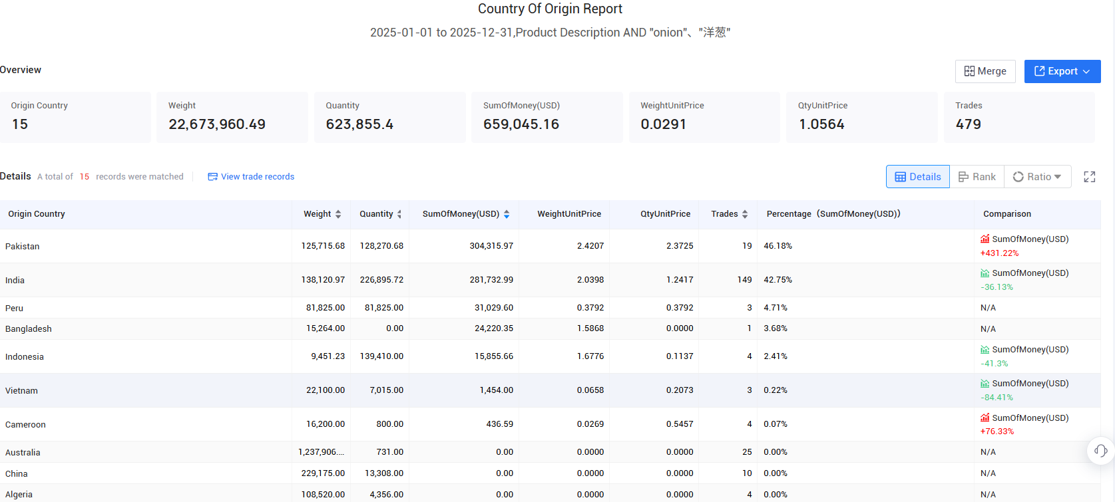This screenshot has height=502, width=1115.
Task: Click Pakistan's SumOfMoney value 304,315.97
Action: pyautogui.click(x=491, y=246)
